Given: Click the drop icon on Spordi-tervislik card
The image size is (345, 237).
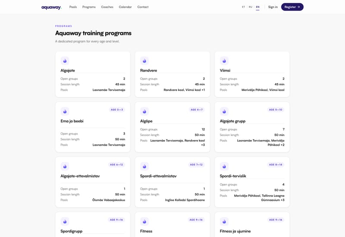Looking at the screenshot, I should coord(224,166).
